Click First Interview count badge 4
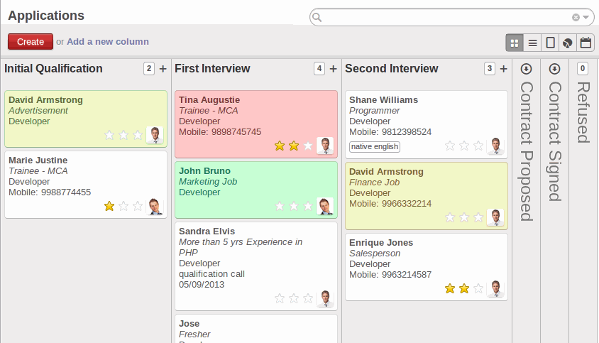This screenshot has height=343, width=599. tap(319, 68)
